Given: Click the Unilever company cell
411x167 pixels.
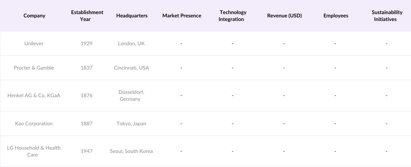Looking at the screenshot, I should pos(34,43).
